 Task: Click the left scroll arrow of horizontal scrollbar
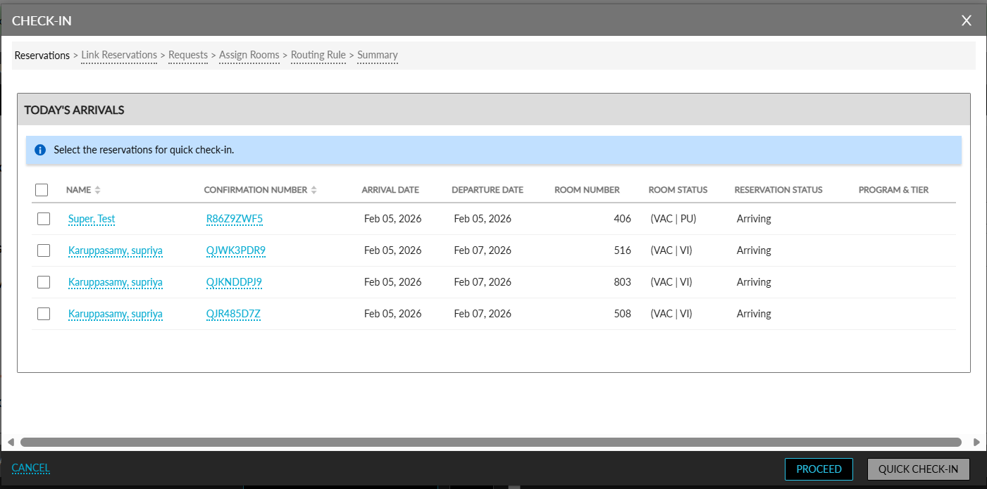click(x=11, y=443)
